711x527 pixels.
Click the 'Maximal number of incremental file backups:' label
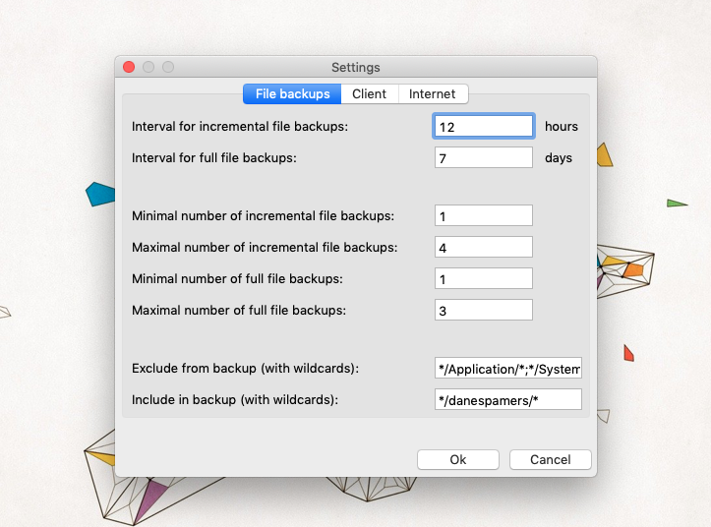click(265, 247)
